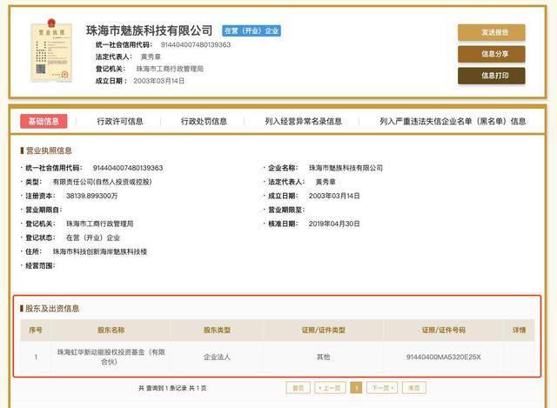Click the 在营（开业）企业 status badge
557x408 pixels.
pyautogui.click(x=252, y=31)
